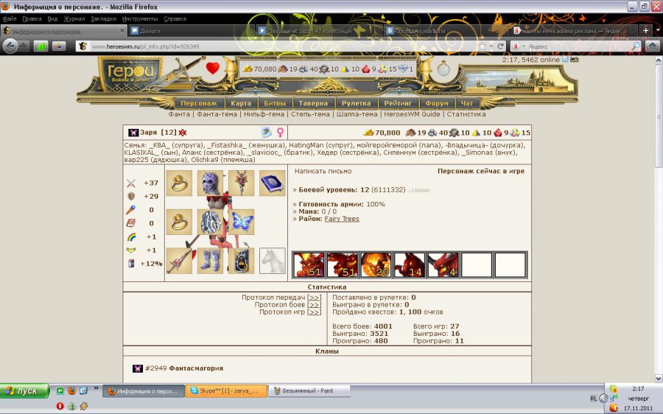Click the shield equipment slot
Image resolution: width=663 pixels, height=414 pixels.
click(x=242, y=260)
